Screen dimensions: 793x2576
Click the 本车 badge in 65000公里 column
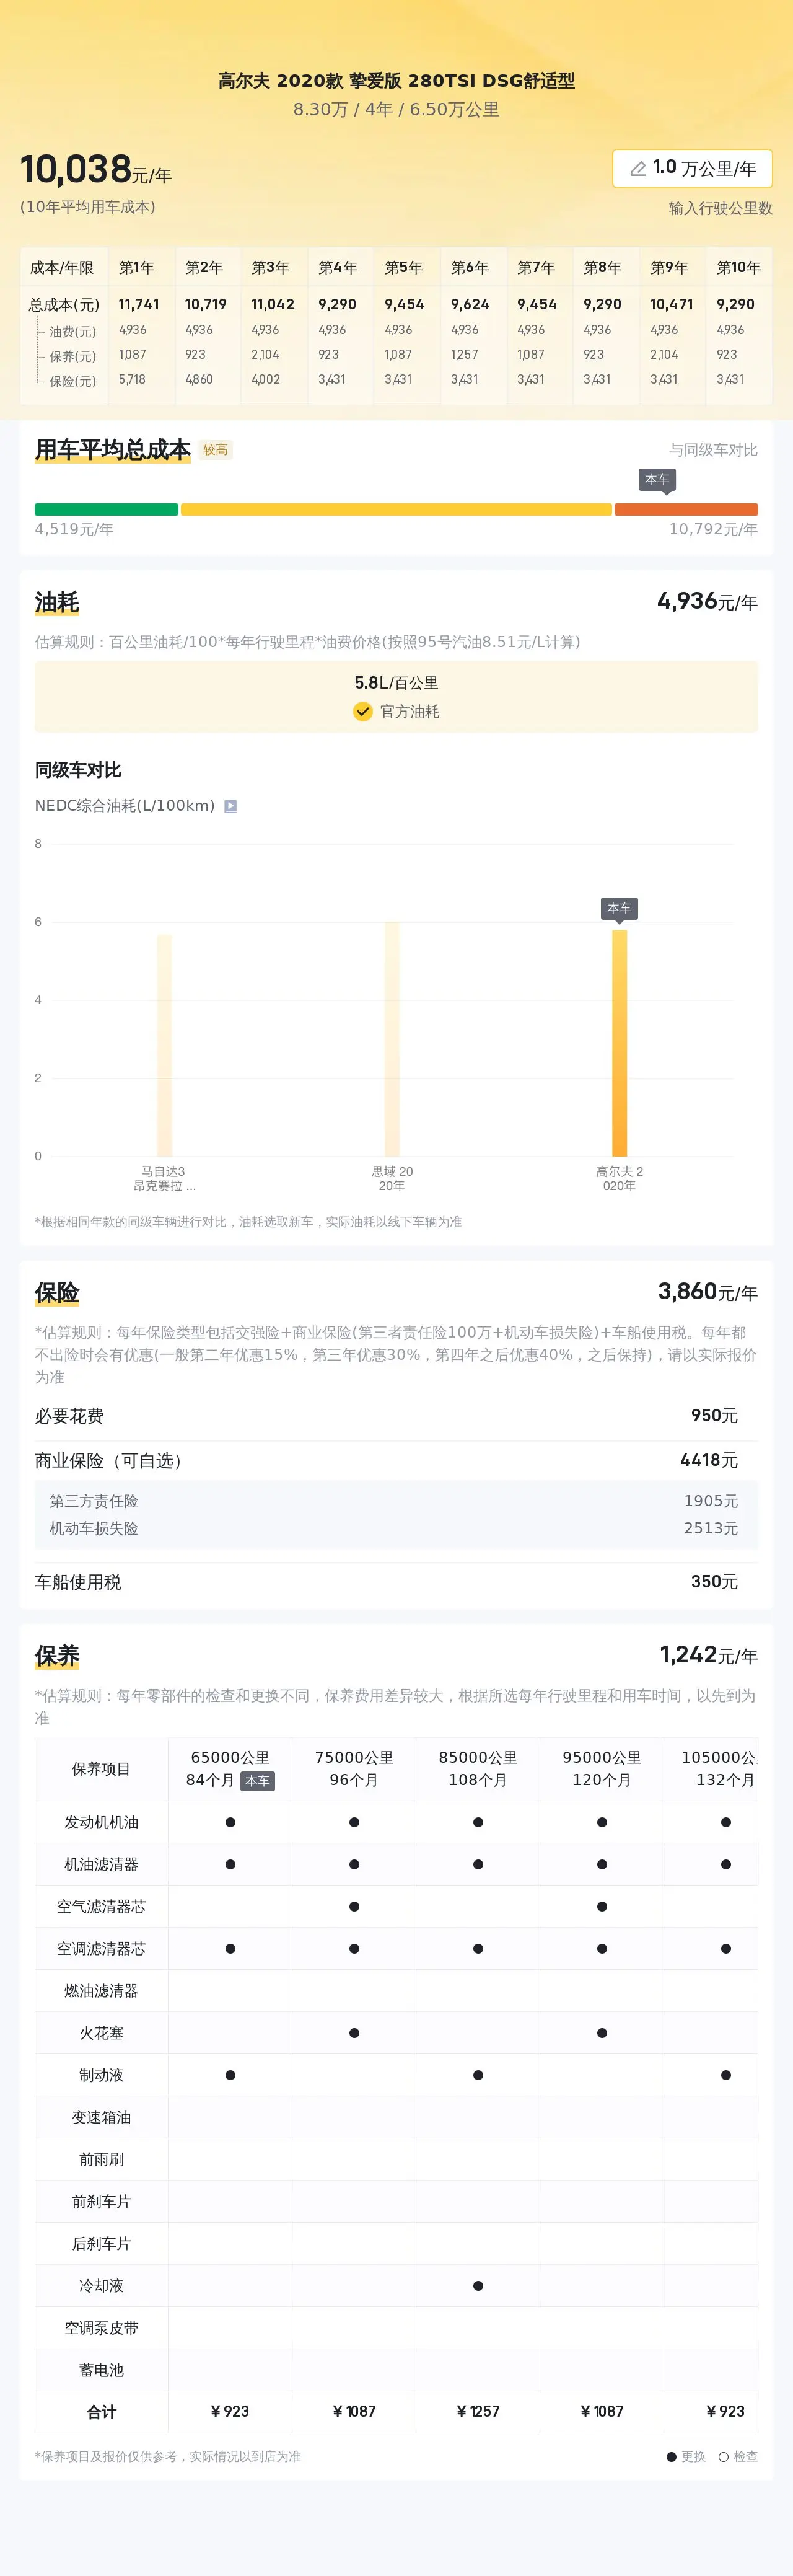click(x=257, y=1781)
